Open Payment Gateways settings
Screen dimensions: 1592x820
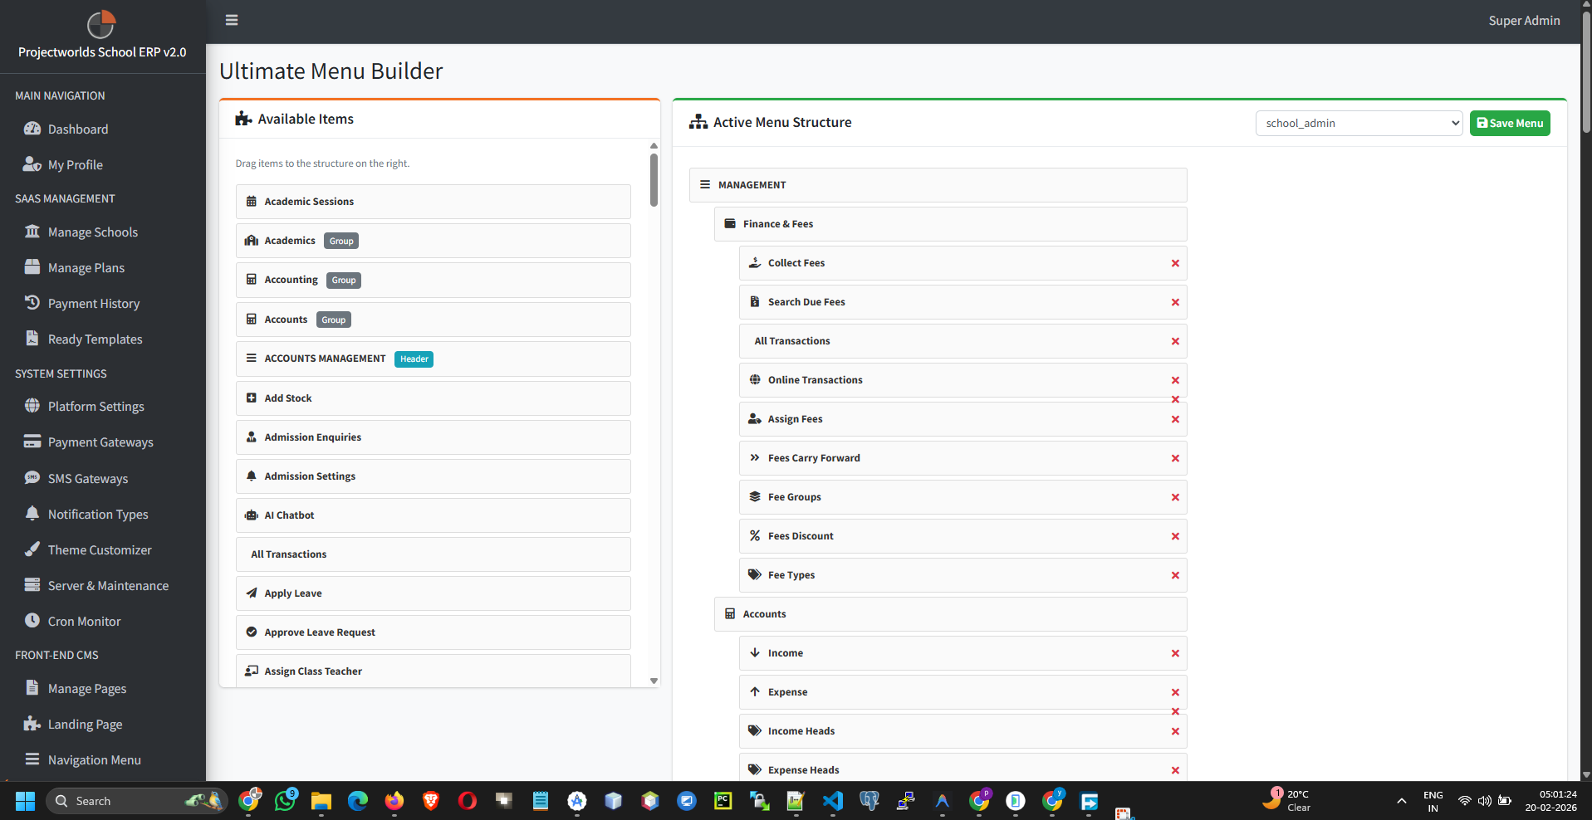[x=100, y=442]
